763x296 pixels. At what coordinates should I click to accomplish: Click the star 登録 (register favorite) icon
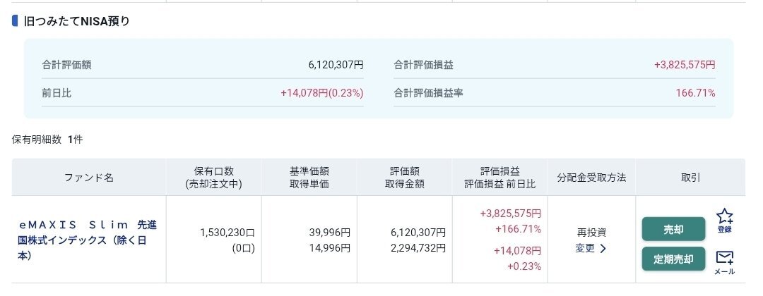click(725, 220)
